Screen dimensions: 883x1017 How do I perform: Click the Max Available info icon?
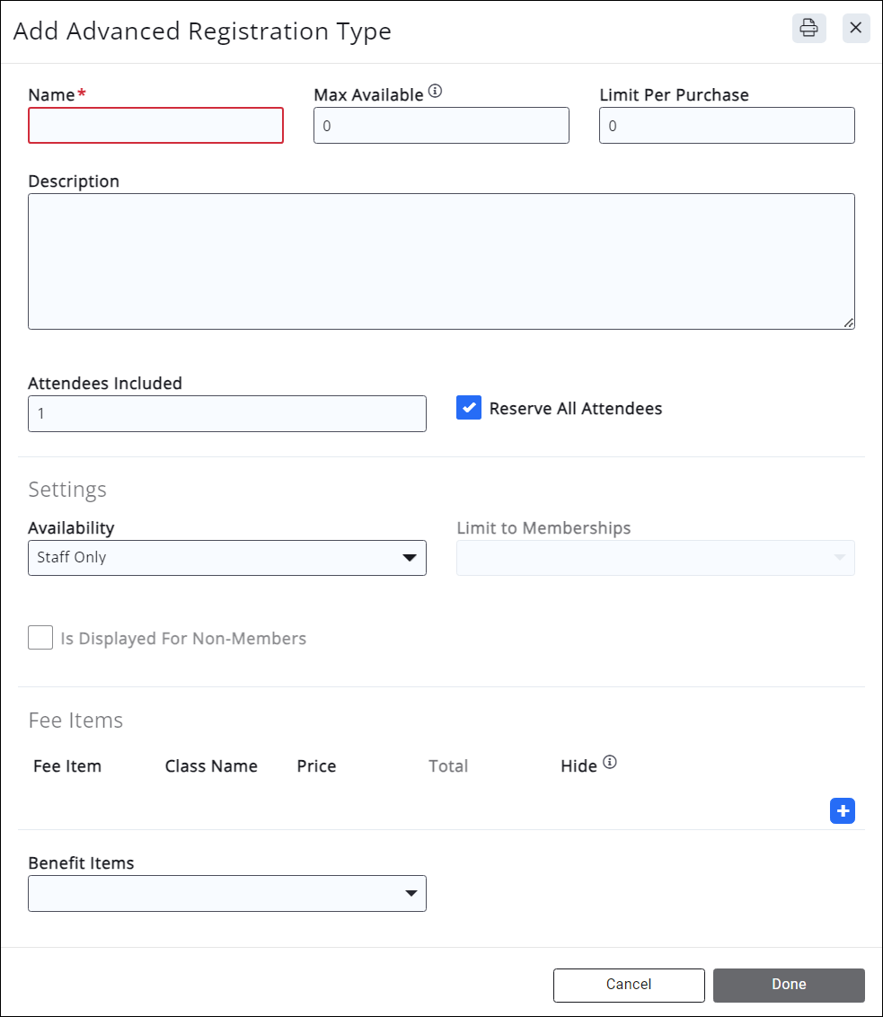tap(436, 91)
